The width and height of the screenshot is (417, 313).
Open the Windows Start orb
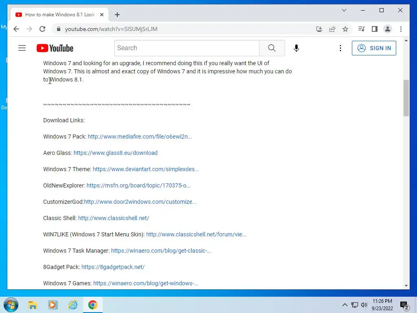(11, 305)
